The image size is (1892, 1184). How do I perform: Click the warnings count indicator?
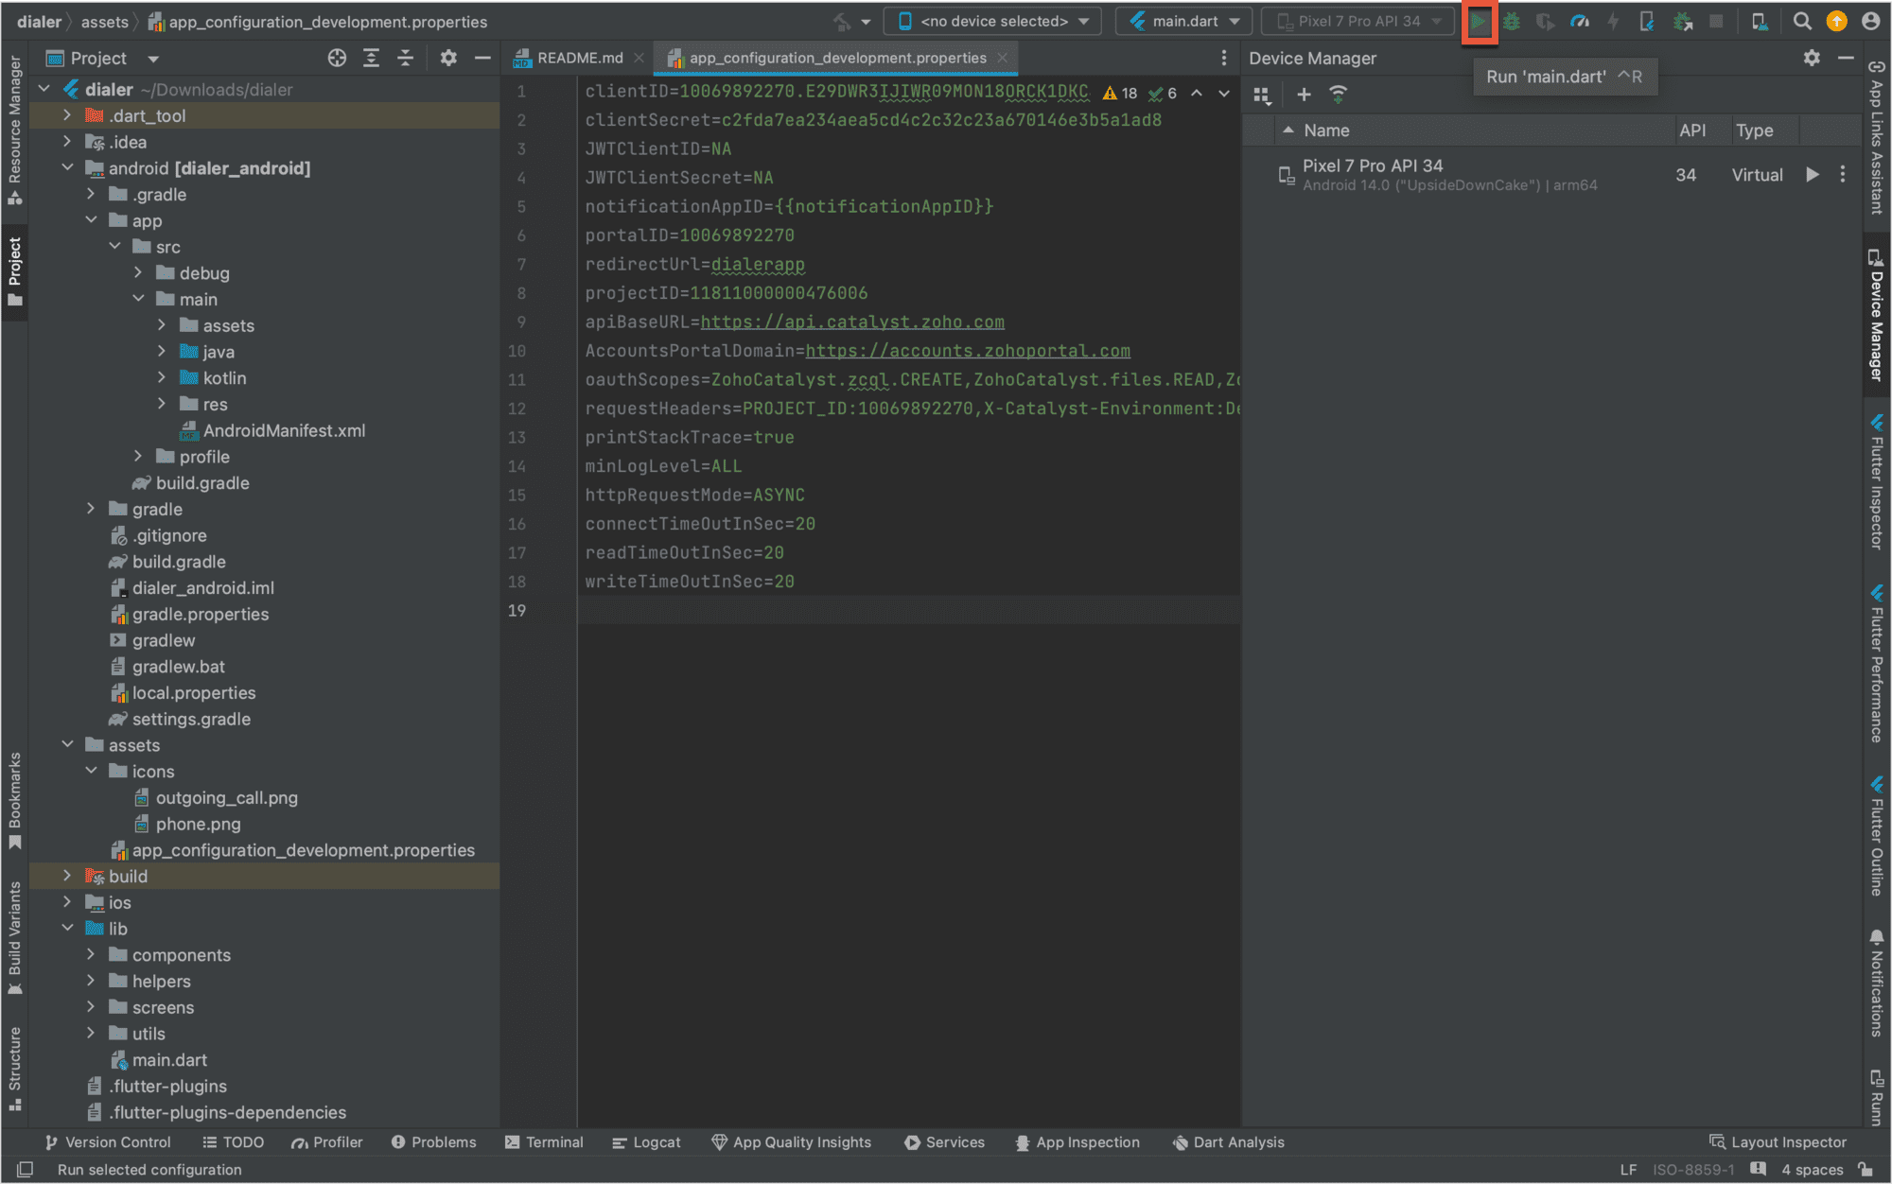pos(1120,93)
